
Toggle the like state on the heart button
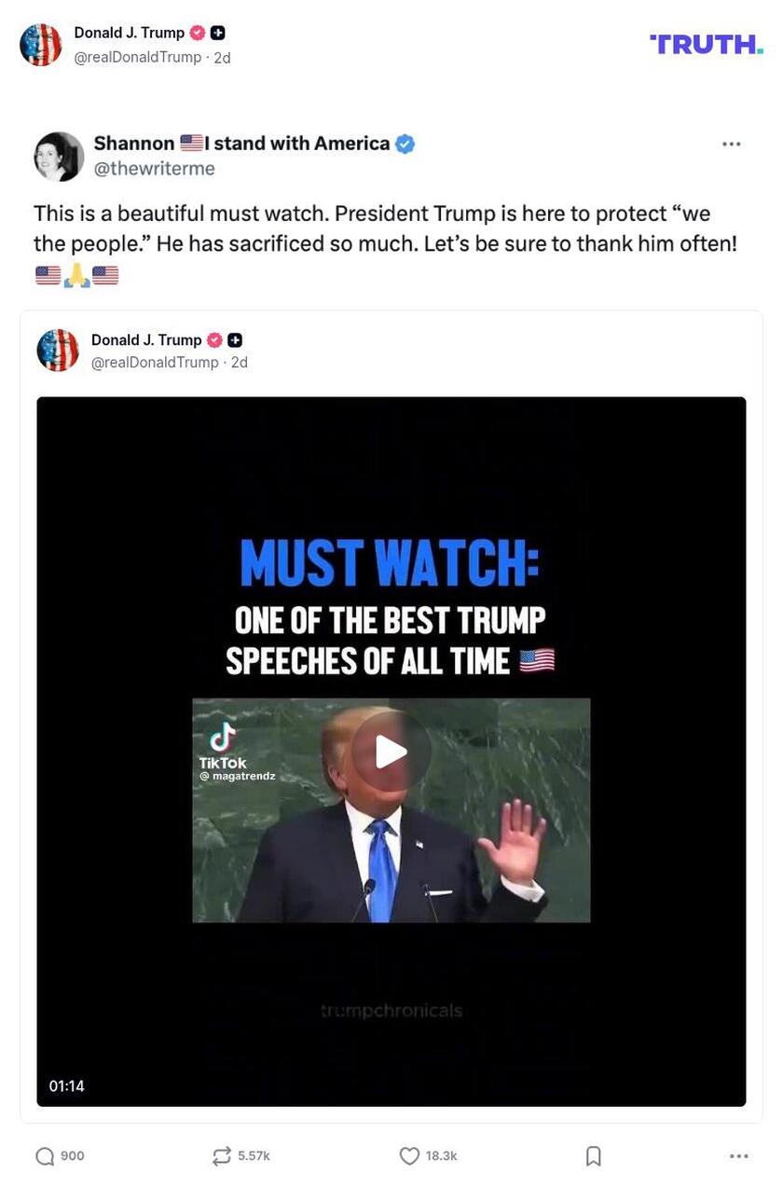409,1155
